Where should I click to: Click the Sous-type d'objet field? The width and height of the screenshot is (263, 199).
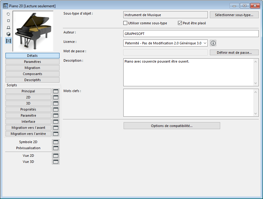coord(166,15)
